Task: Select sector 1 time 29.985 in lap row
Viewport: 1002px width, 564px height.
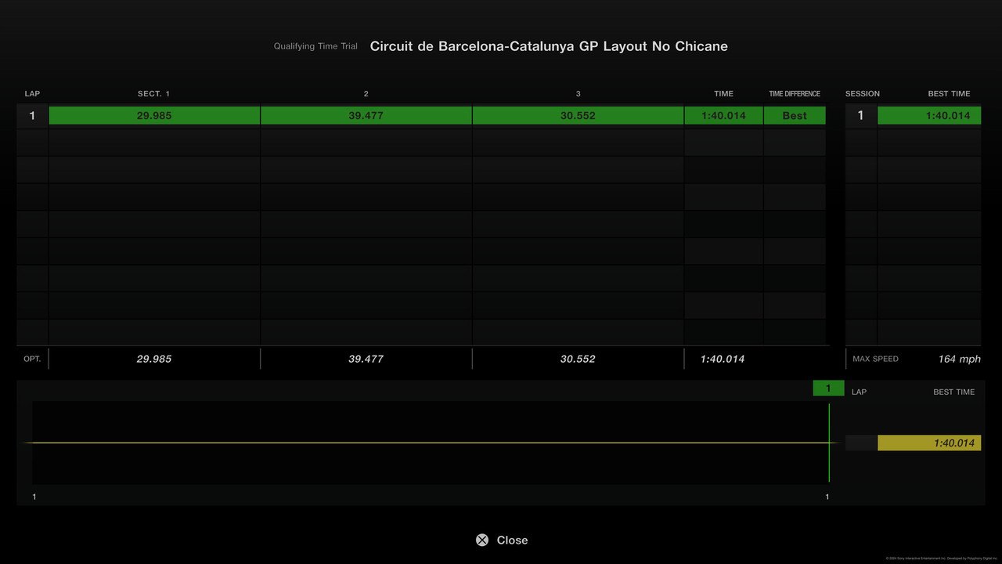Action: coord(154,115)
